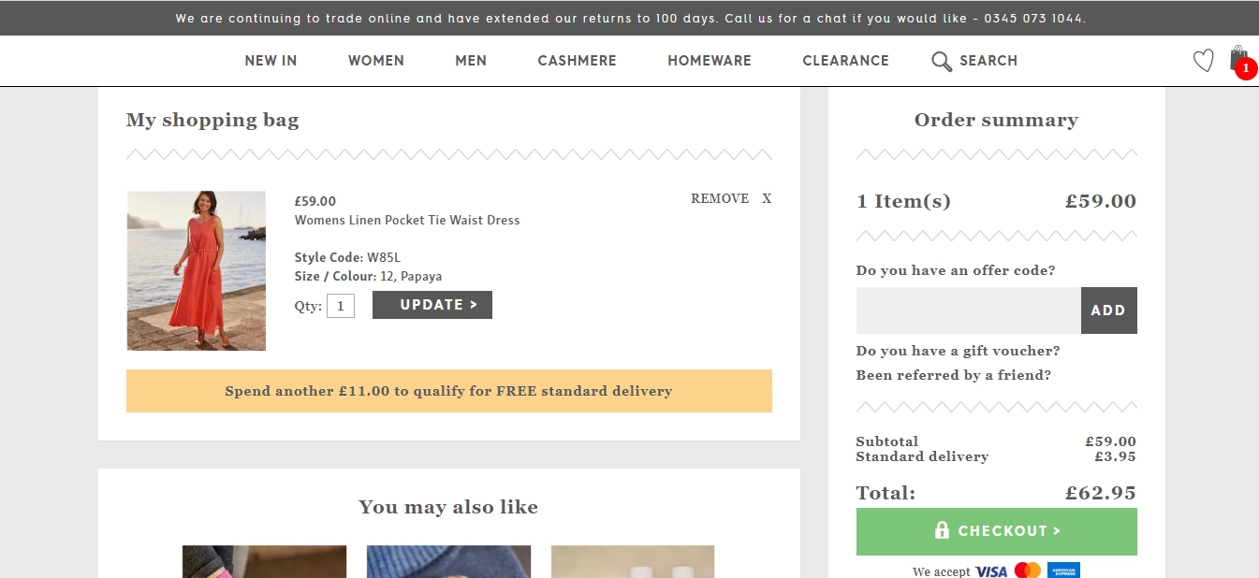
Task: Click the UPDATE quantity button
Action: [432, 305]
